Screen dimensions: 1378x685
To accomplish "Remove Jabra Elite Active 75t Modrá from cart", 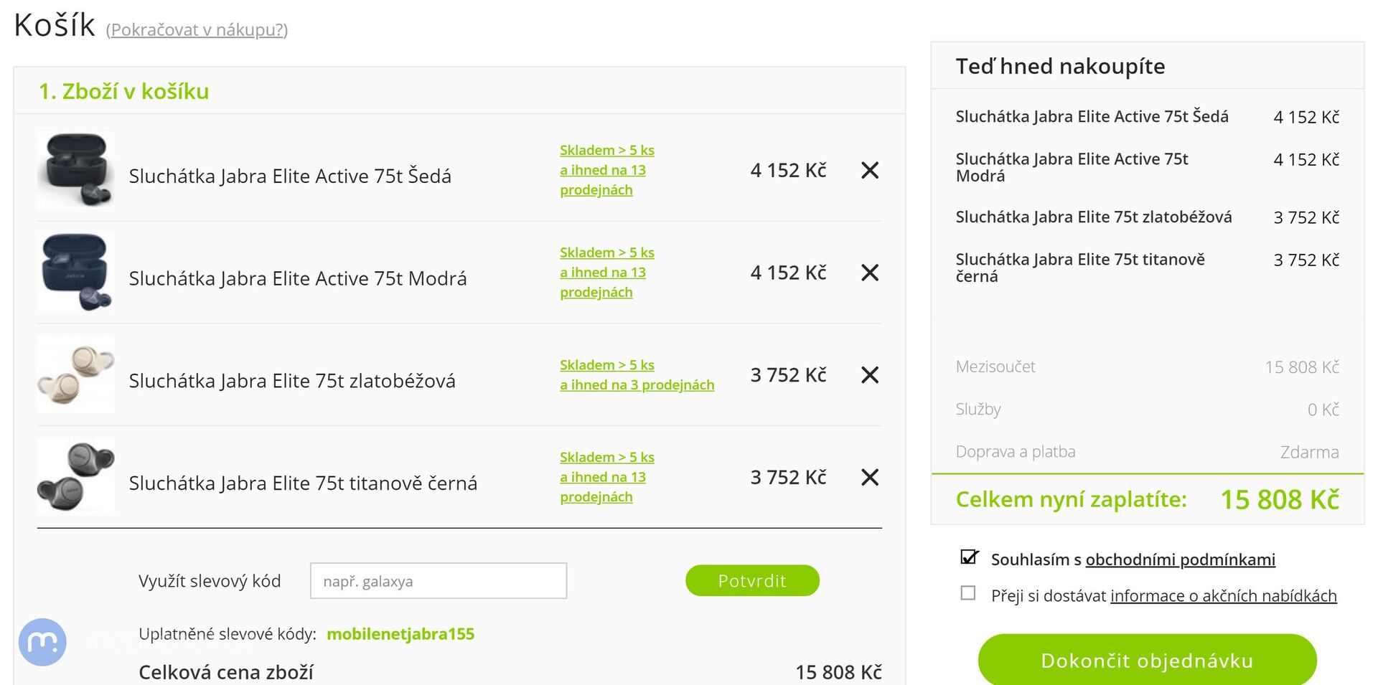I will (869, 273).
